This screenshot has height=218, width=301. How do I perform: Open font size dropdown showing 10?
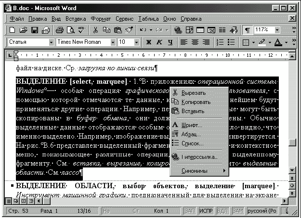click(136, 42)
